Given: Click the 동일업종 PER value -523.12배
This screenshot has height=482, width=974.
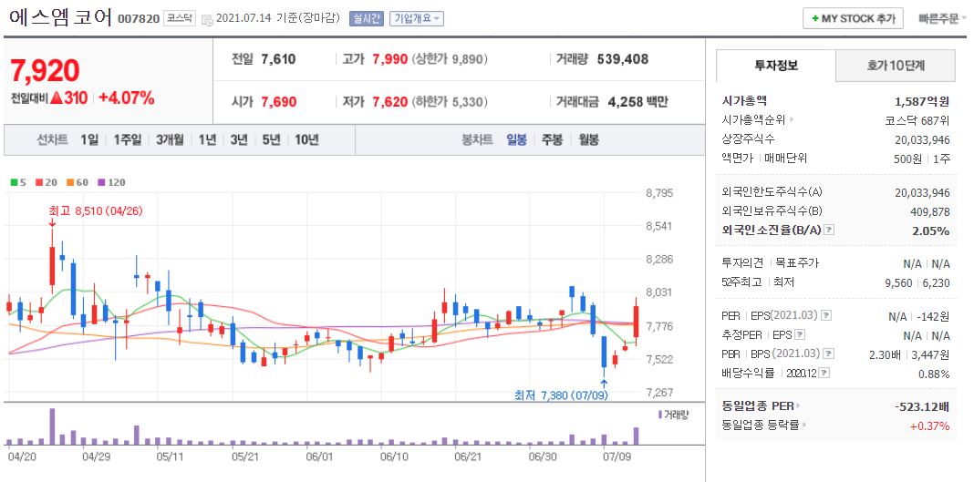Looking at the screenshot, I should coord(922,406).
